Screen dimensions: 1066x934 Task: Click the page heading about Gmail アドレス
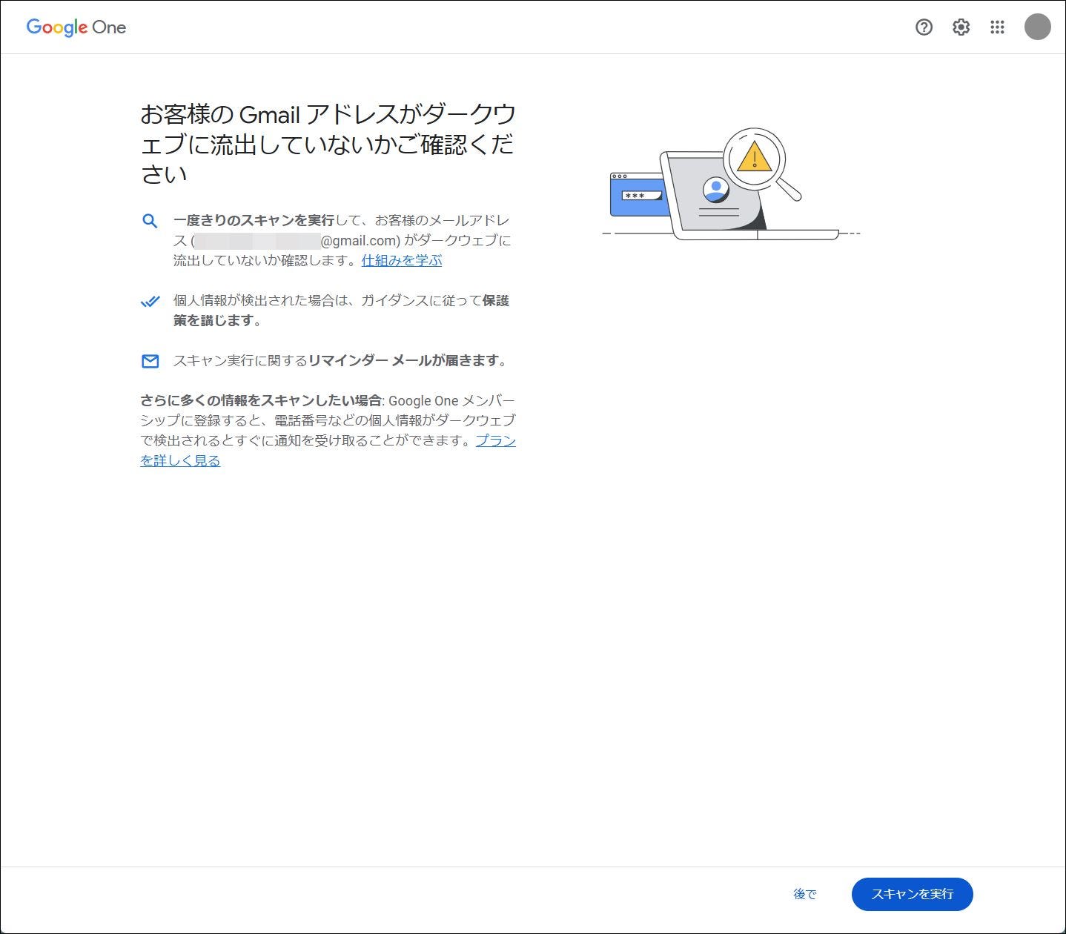click(x=328, y=144)
